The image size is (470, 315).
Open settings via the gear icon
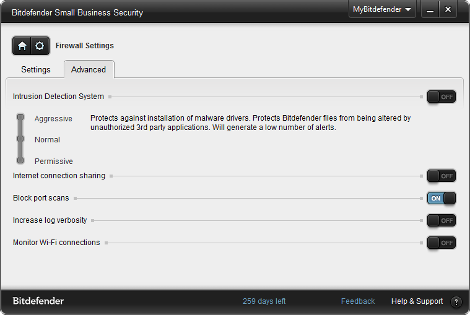click(x=40, y=46)
